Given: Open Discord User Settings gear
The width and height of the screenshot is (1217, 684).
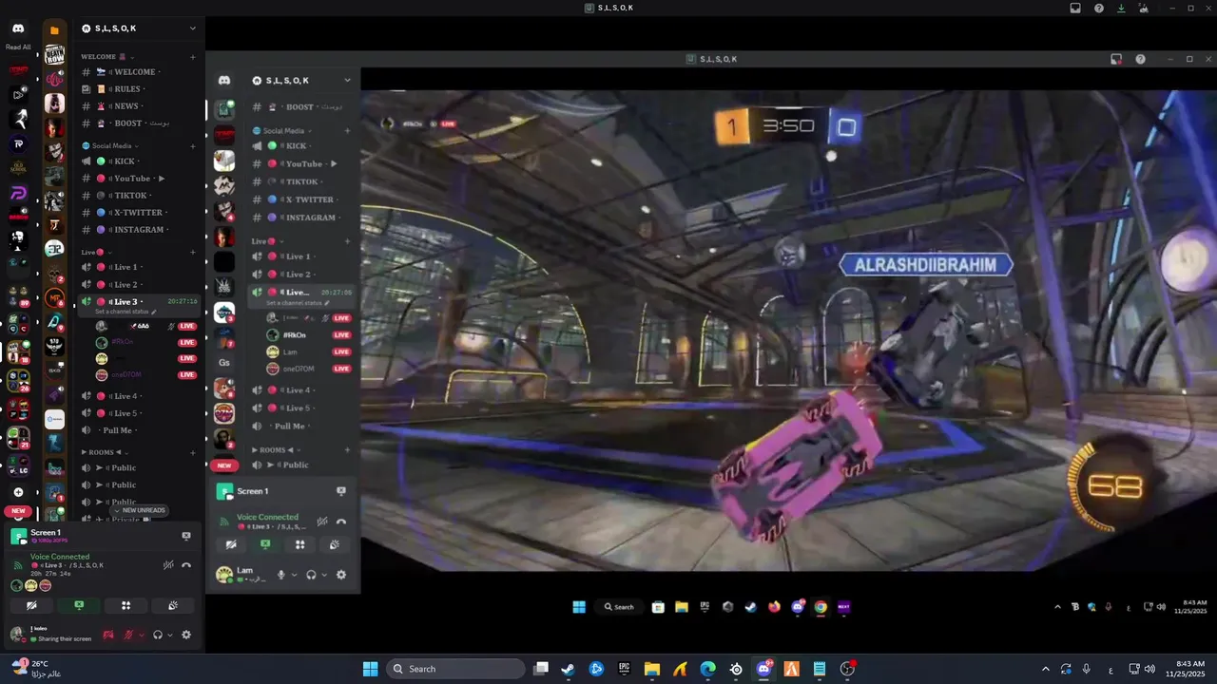Looking at the screenshot, I should coord(186,635).
